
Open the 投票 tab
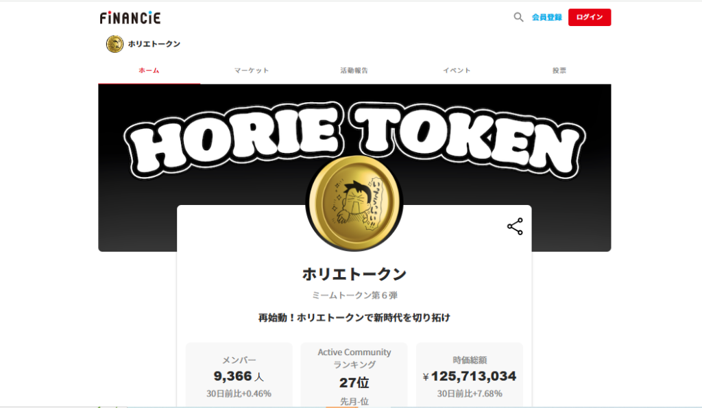[x=559, y=71]
